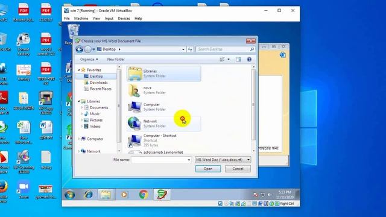The height and width of the screenshot is (217, 386).
Task: Select the Network system folder item
Action: tap(163, 124)
